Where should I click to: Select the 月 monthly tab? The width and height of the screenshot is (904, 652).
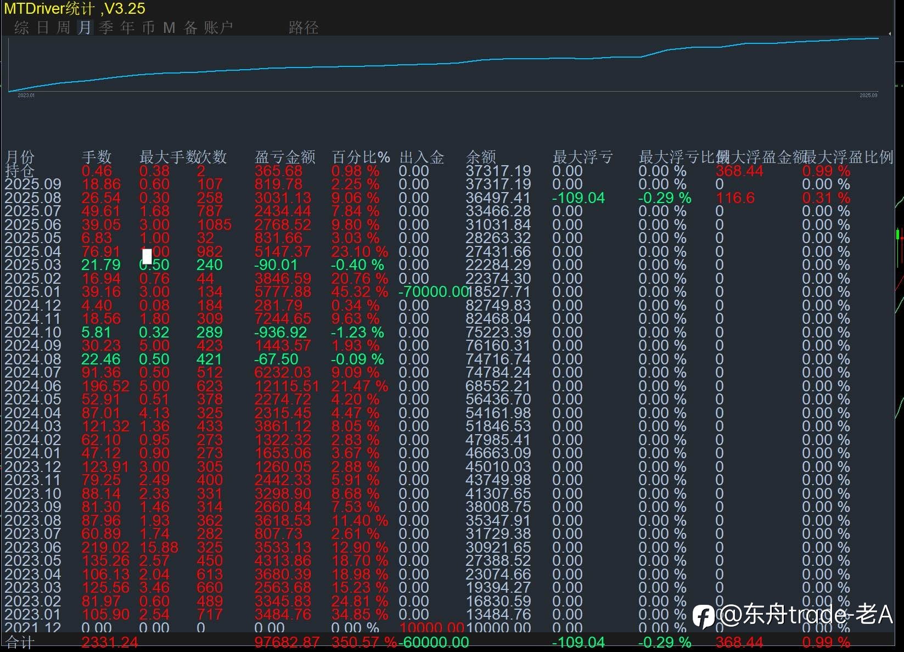tap(85, 27)
